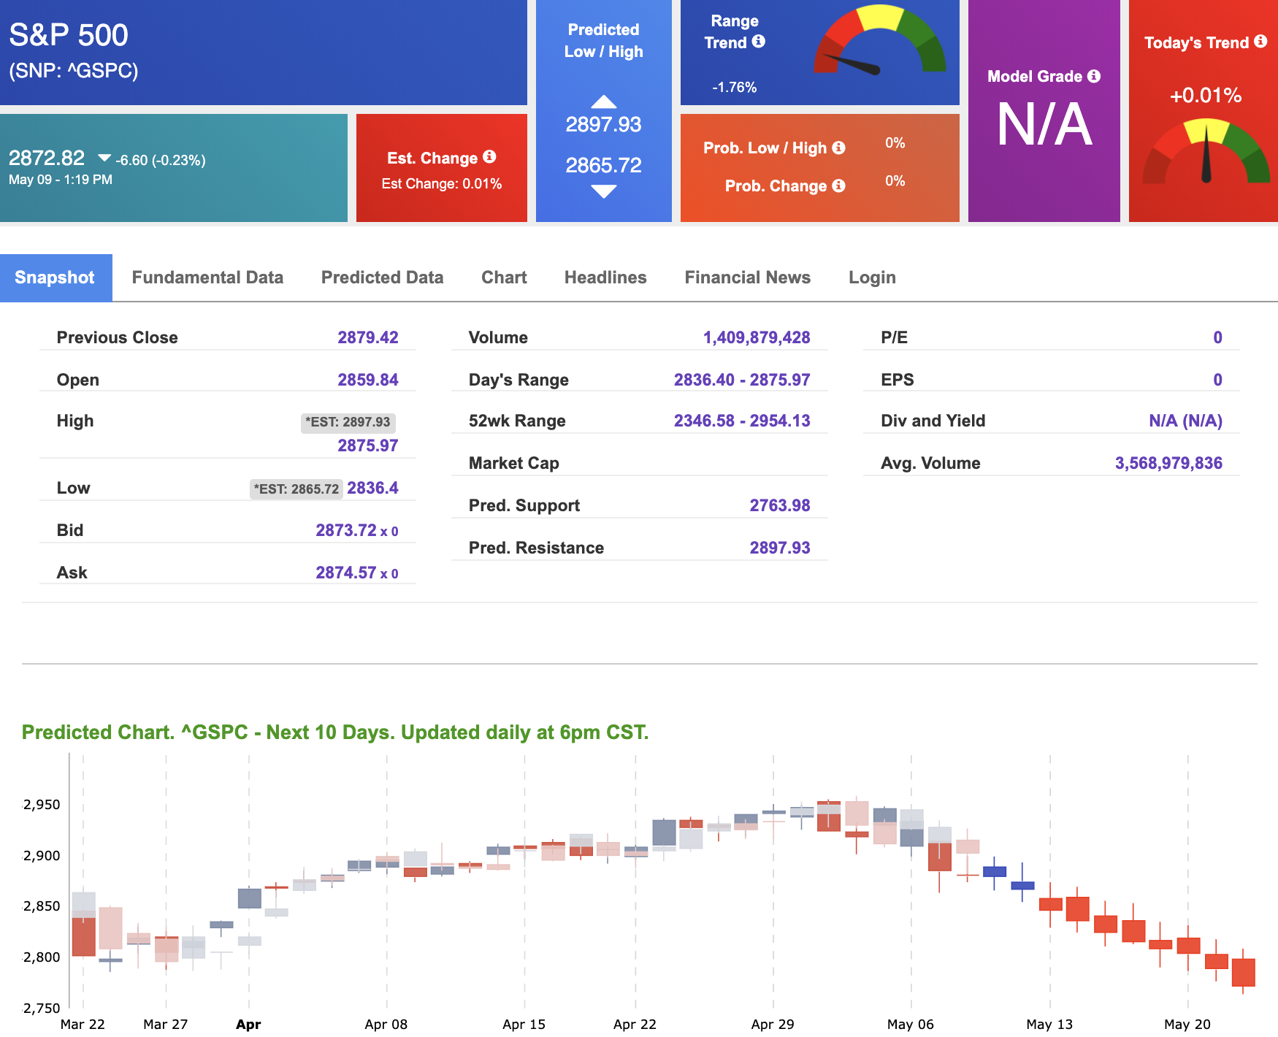Click the Prob. Change info icon
This screenshot has height=1037, width=1278.
[x=839, y=185]
